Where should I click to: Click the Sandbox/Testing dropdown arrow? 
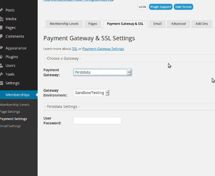107,93
